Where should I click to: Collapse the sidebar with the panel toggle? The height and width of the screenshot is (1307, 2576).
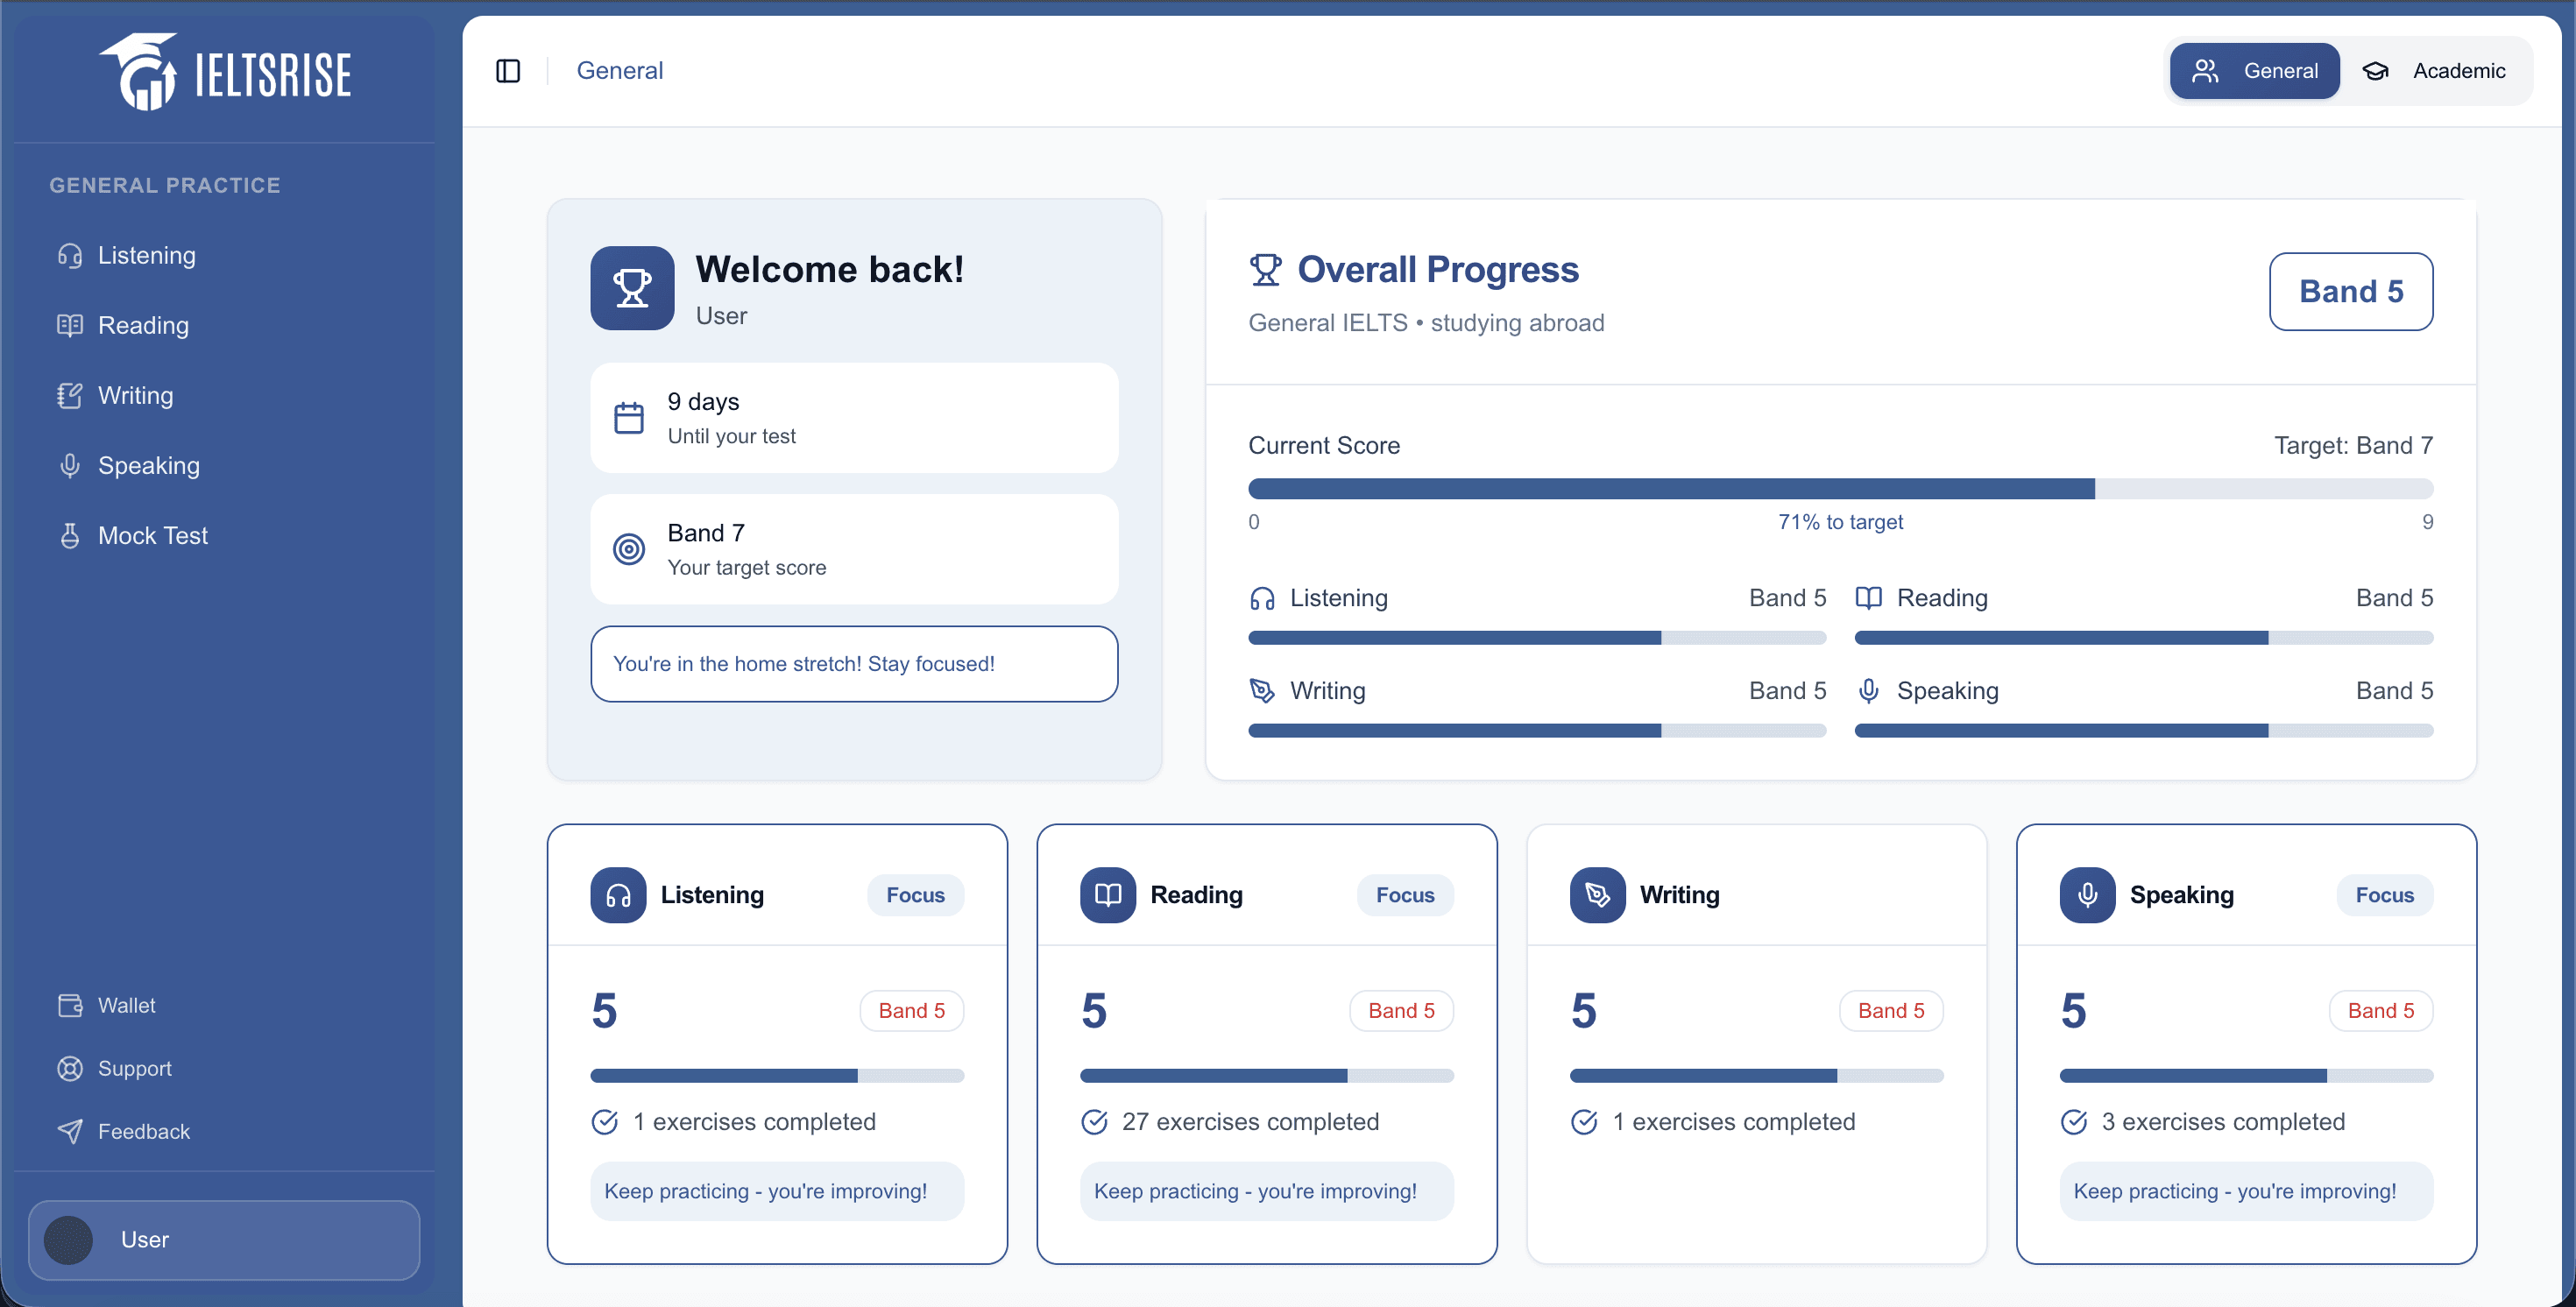(x=508, y=70)
